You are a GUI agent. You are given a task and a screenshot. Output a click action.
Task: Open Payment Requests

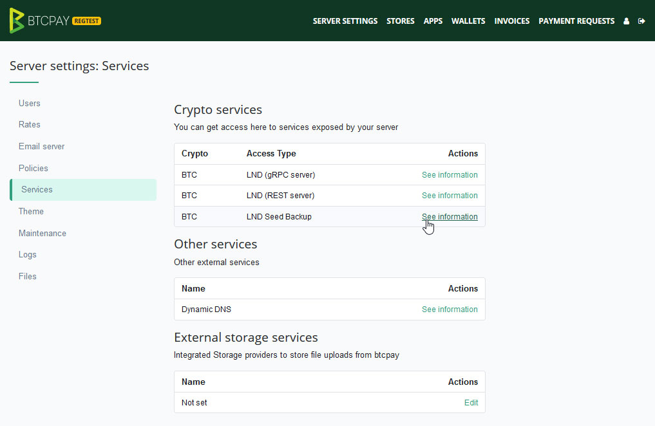pos(576,21)
